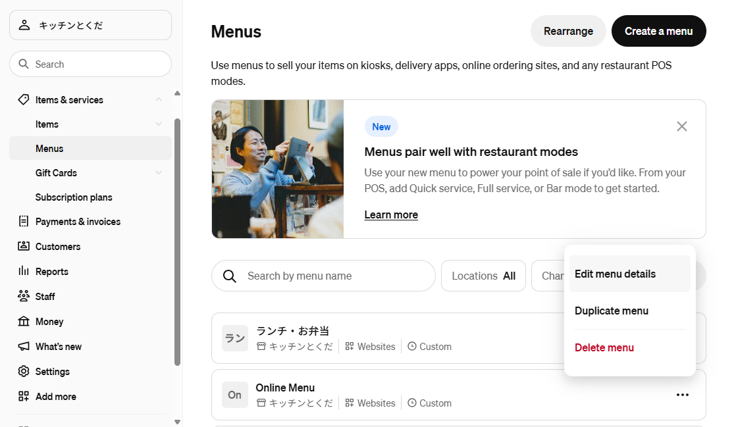Open the three-dot options for Online Menu

point(683,395)
